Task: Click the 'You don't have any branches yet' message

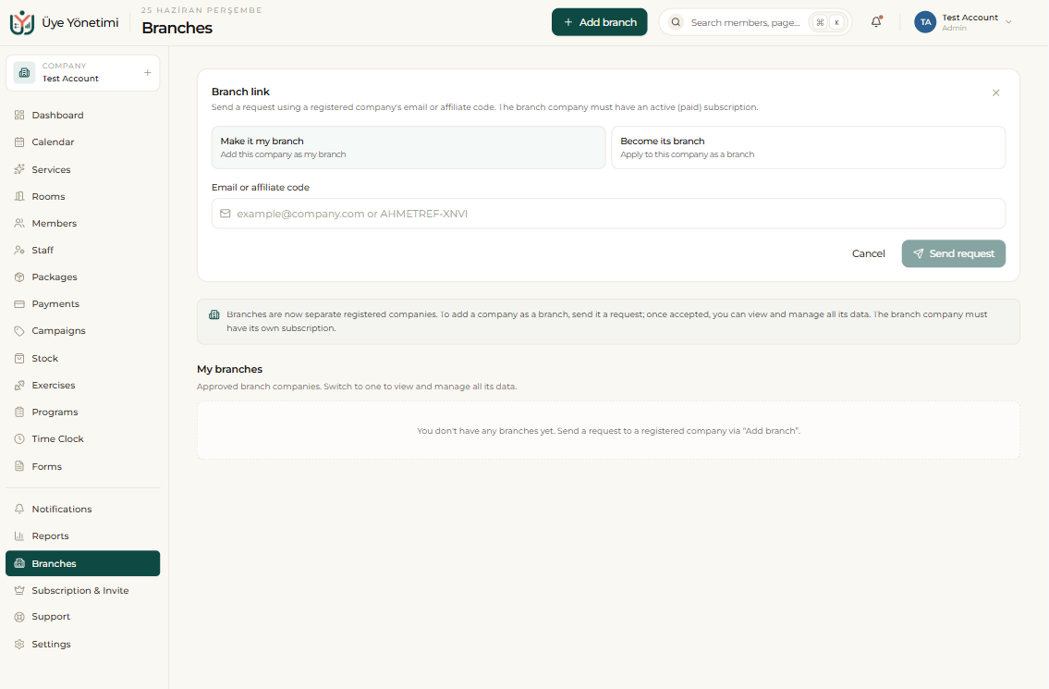Action: click(608, 431)
